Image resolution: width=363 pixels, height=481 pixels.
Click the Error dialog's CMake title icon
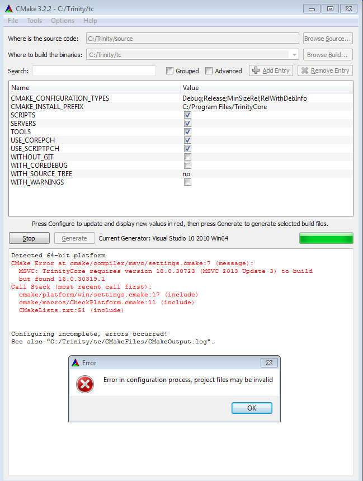point(76,362)
